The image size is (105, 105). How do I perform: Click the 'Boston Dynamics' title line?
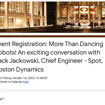(22, 69)
